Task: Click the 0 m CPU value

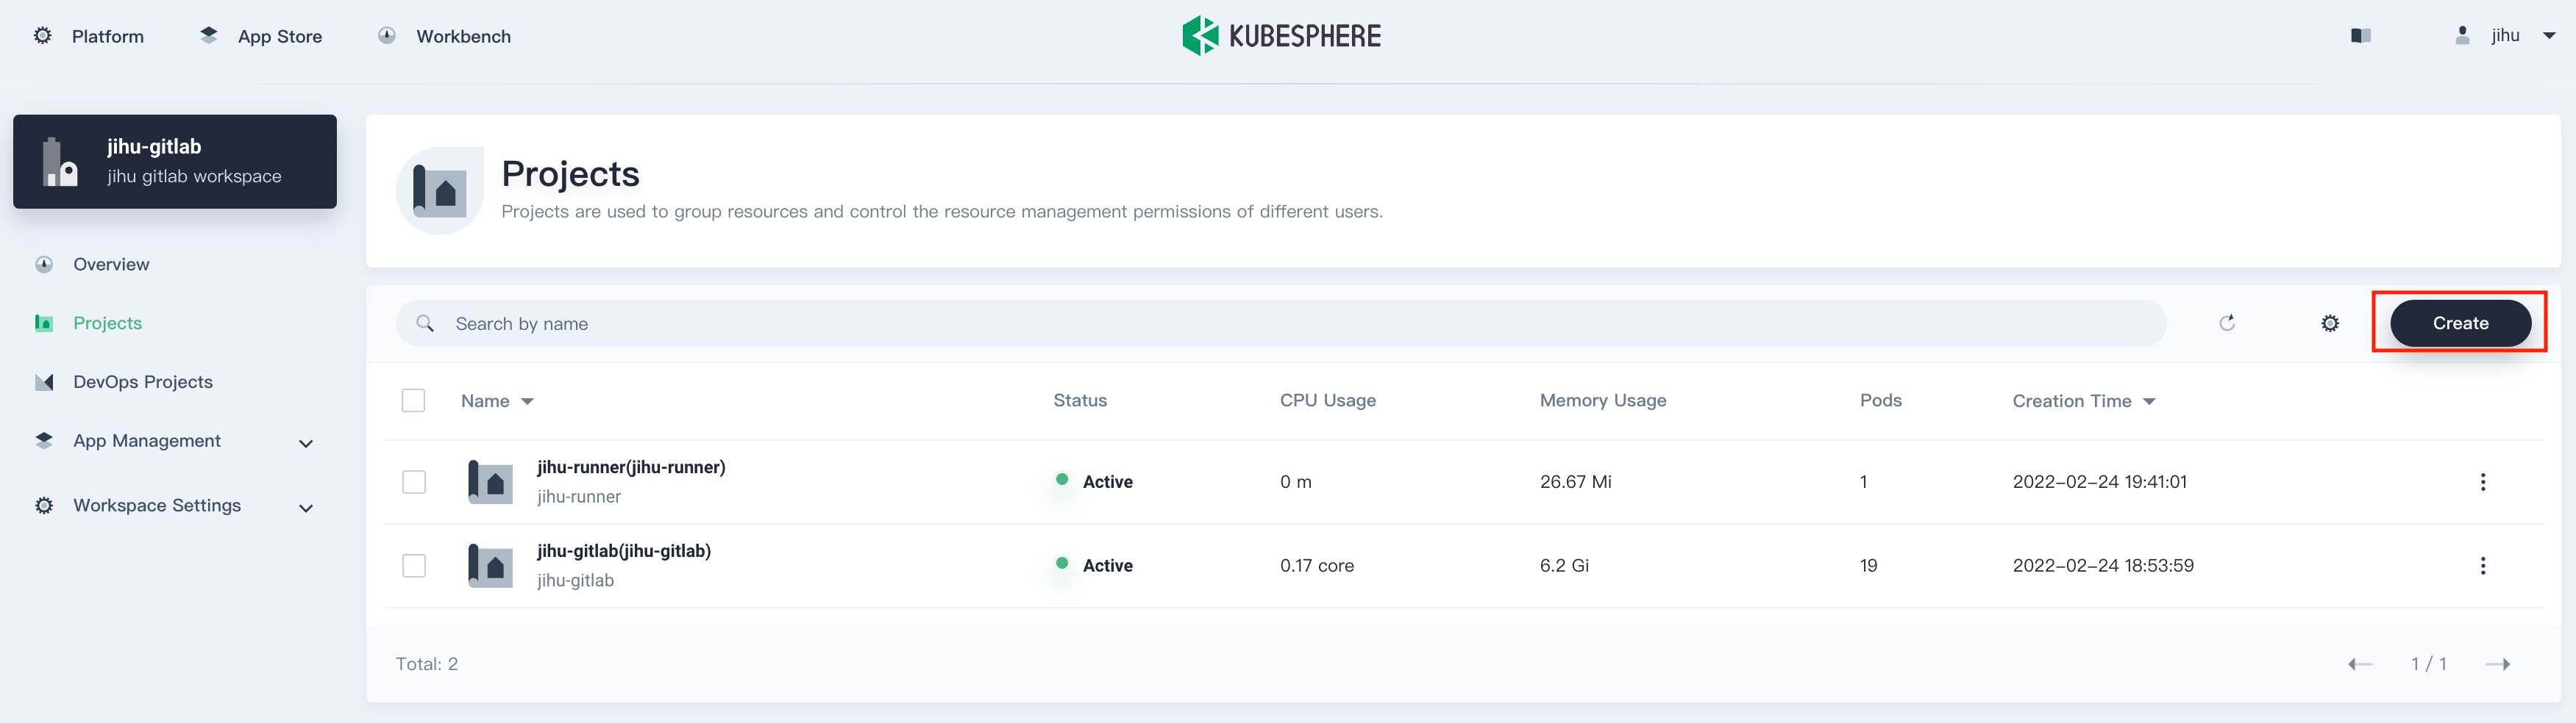Action: pyautogui.click(x=1295, y=482)
